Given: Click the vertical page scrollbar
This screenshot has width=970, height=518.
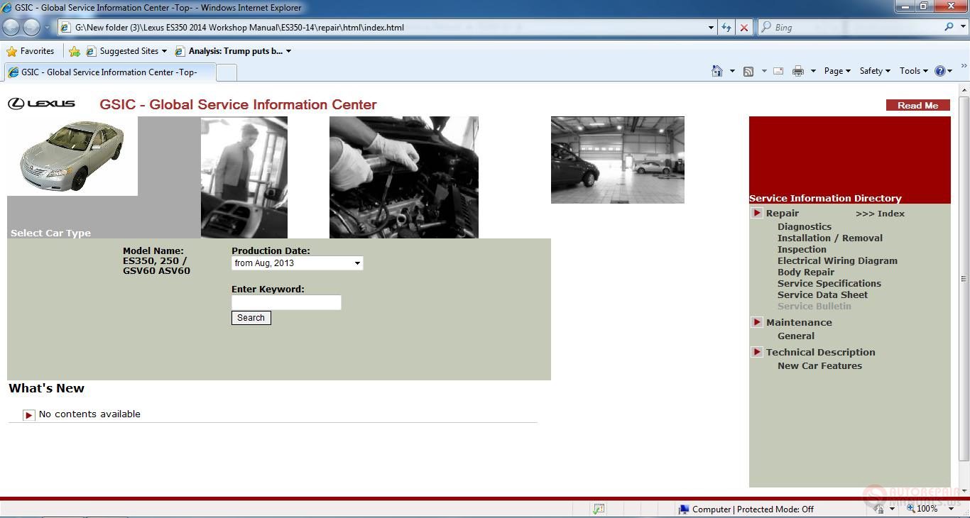Looking at the screenshot, I should coord(964,279).
